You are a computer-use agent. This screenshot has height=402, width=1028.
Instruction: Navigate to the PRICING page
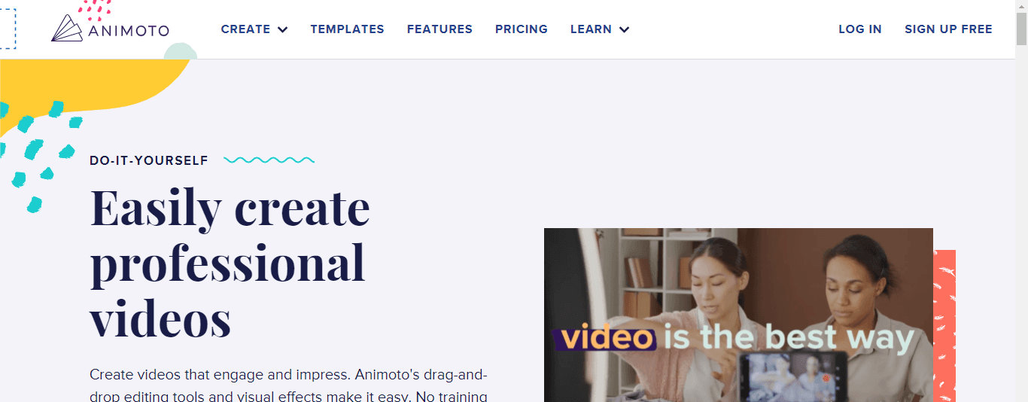click(521, 29)
